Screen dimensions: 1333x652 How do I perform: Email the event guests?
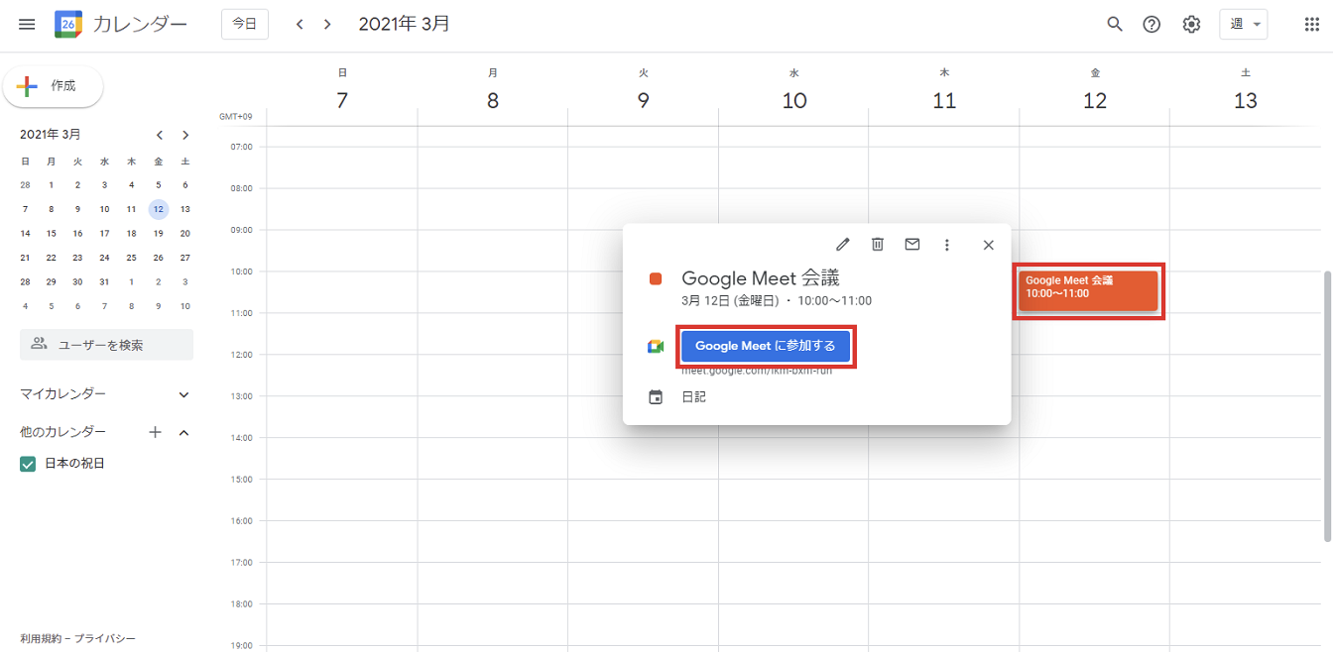click(x=911, y=244)
